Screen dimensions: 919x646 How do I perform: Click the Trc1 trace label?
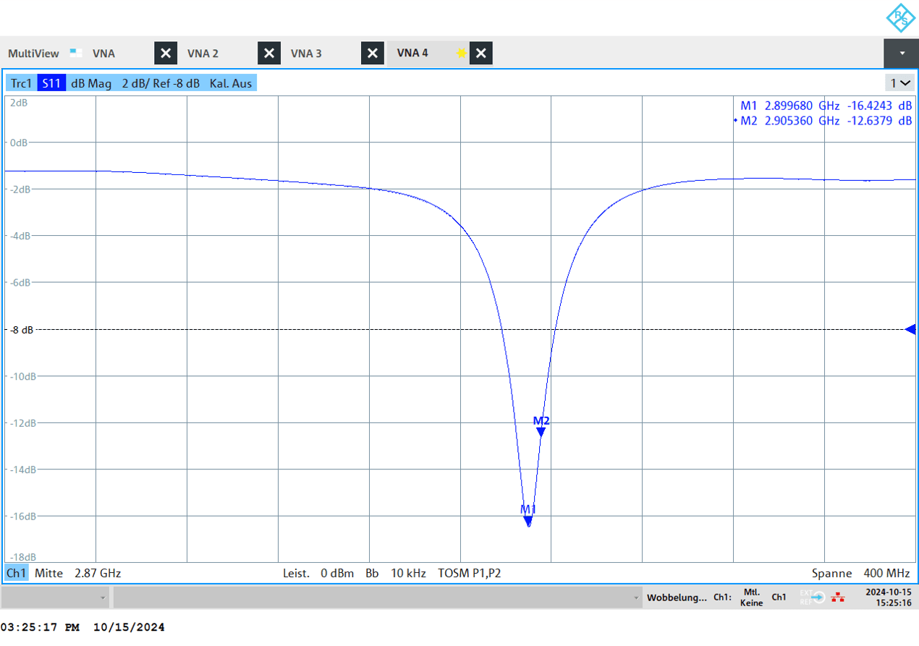[x=22, y=83]
